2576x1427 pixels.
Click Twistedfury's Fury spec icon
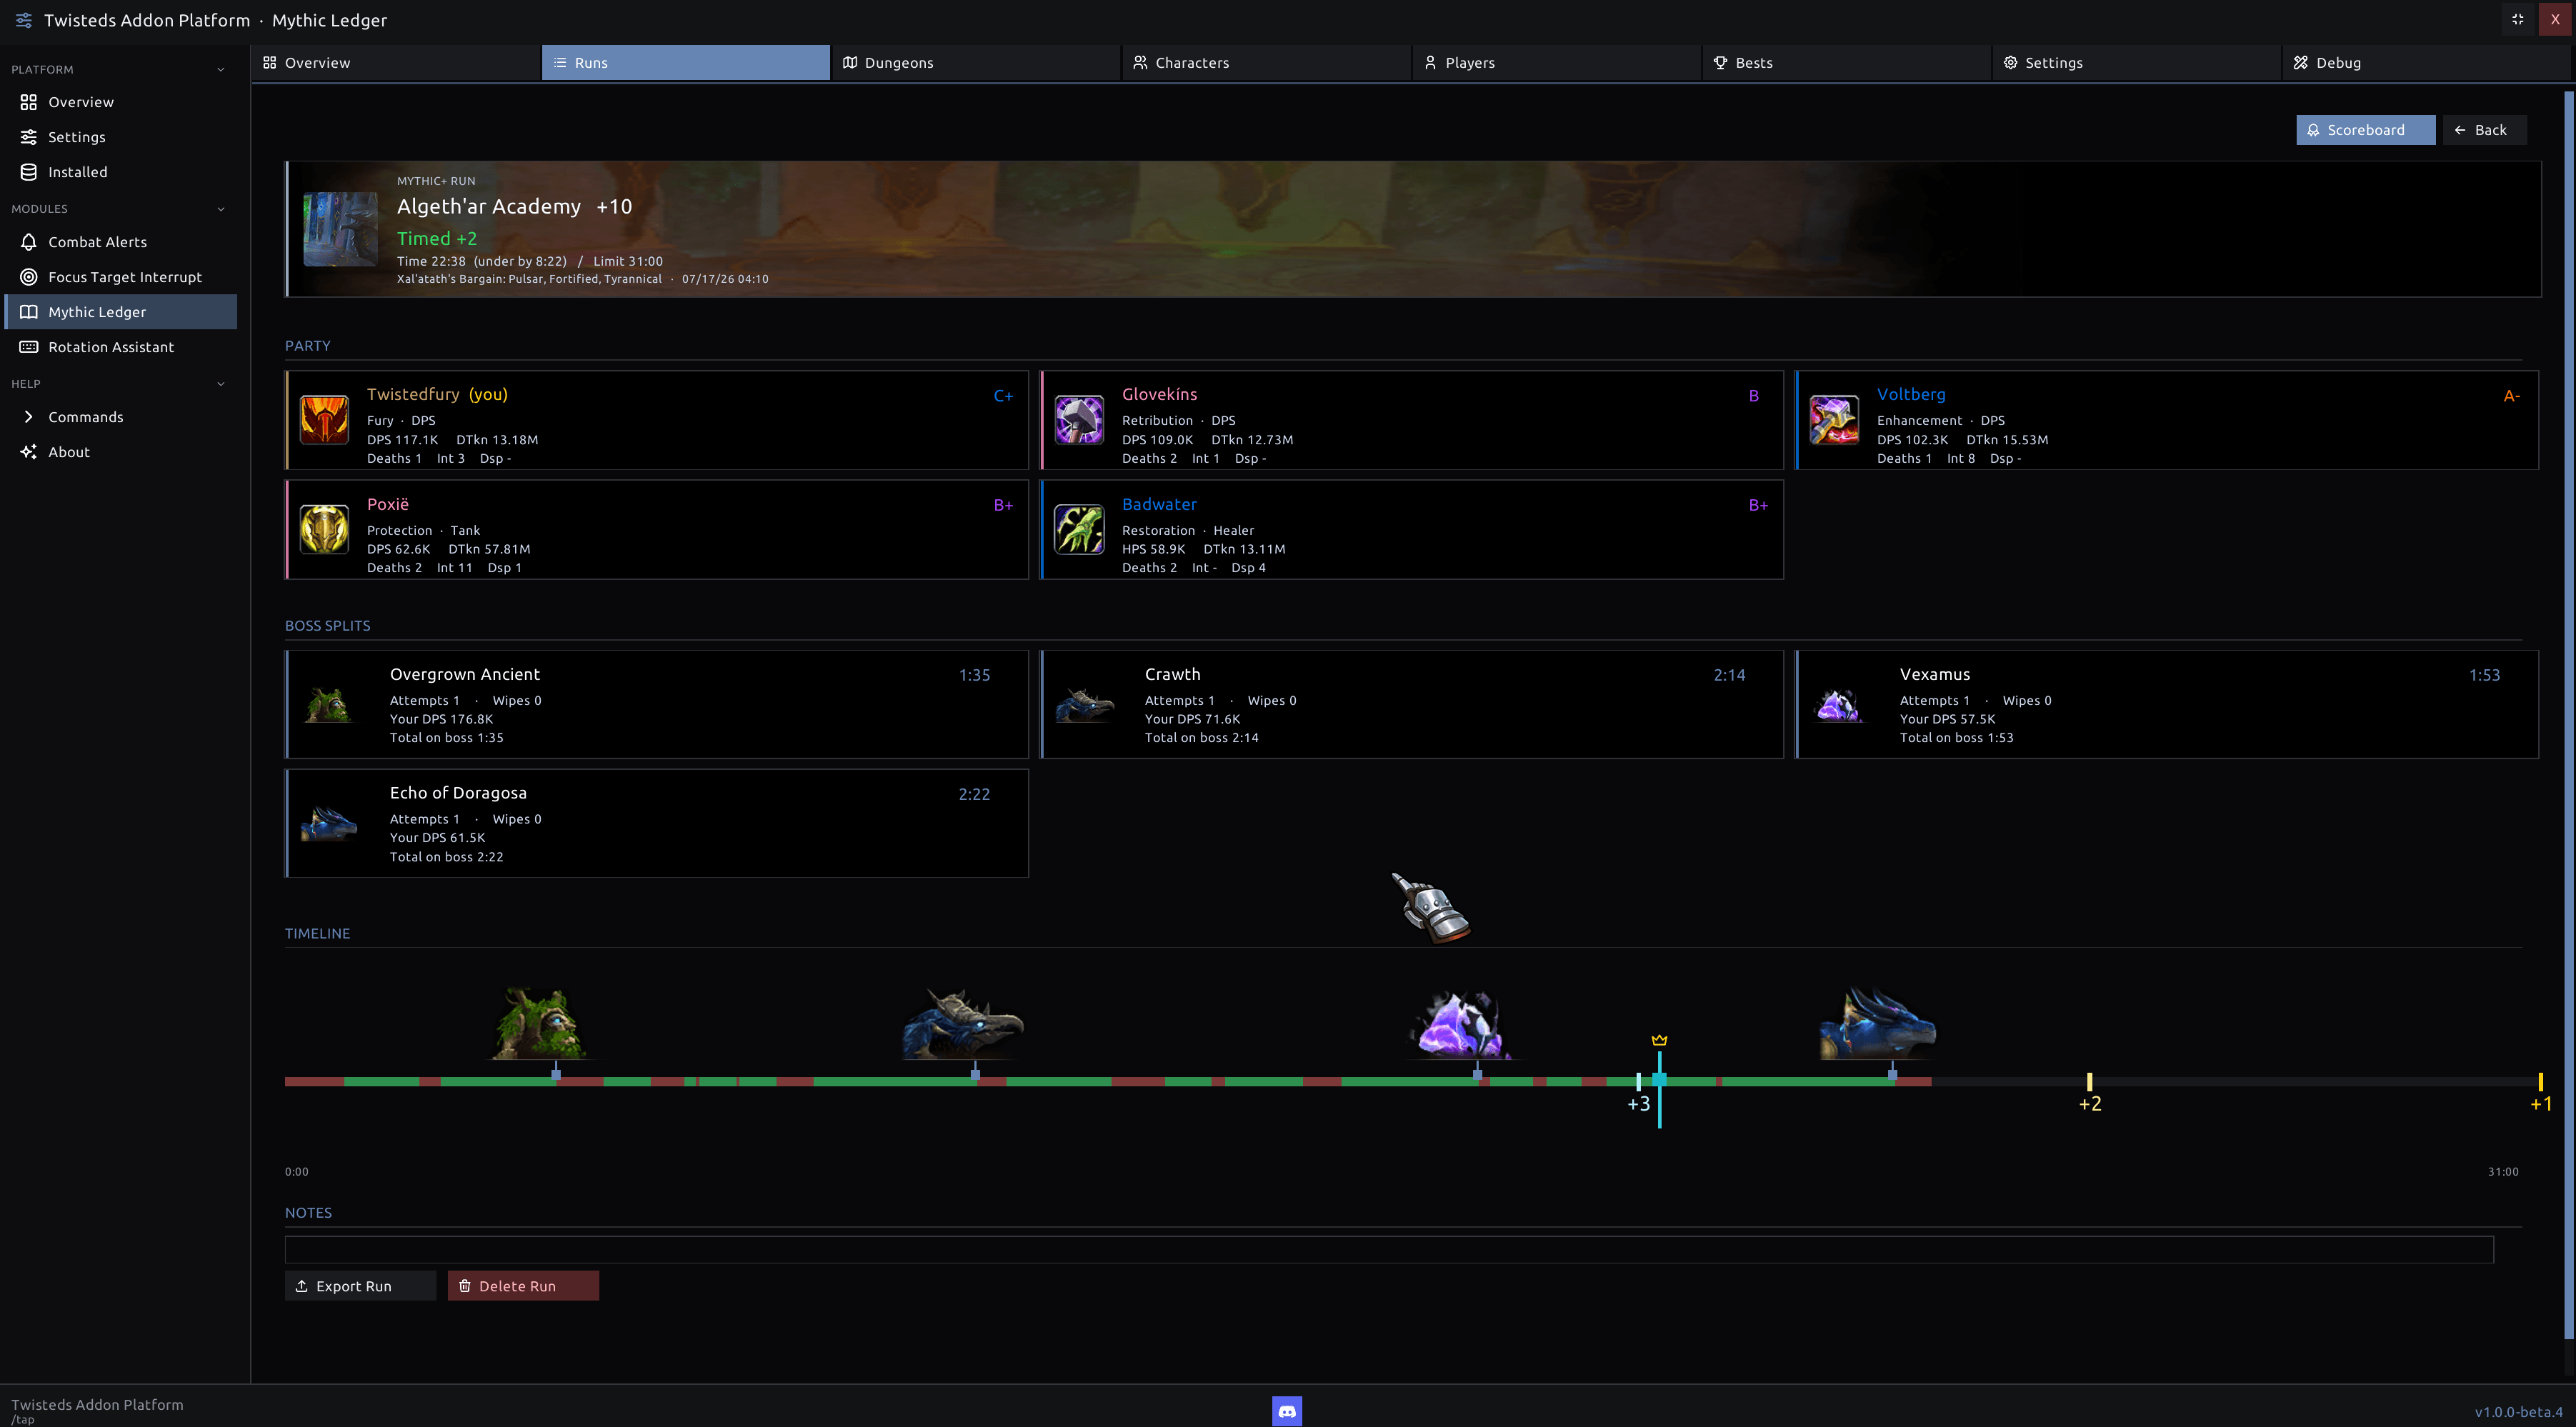coord(324,420)
